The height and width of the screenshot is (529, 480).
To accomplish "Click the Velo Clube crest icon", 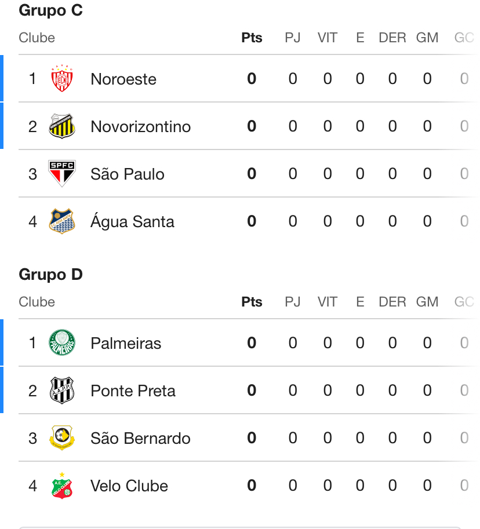I will pos(62,486).
